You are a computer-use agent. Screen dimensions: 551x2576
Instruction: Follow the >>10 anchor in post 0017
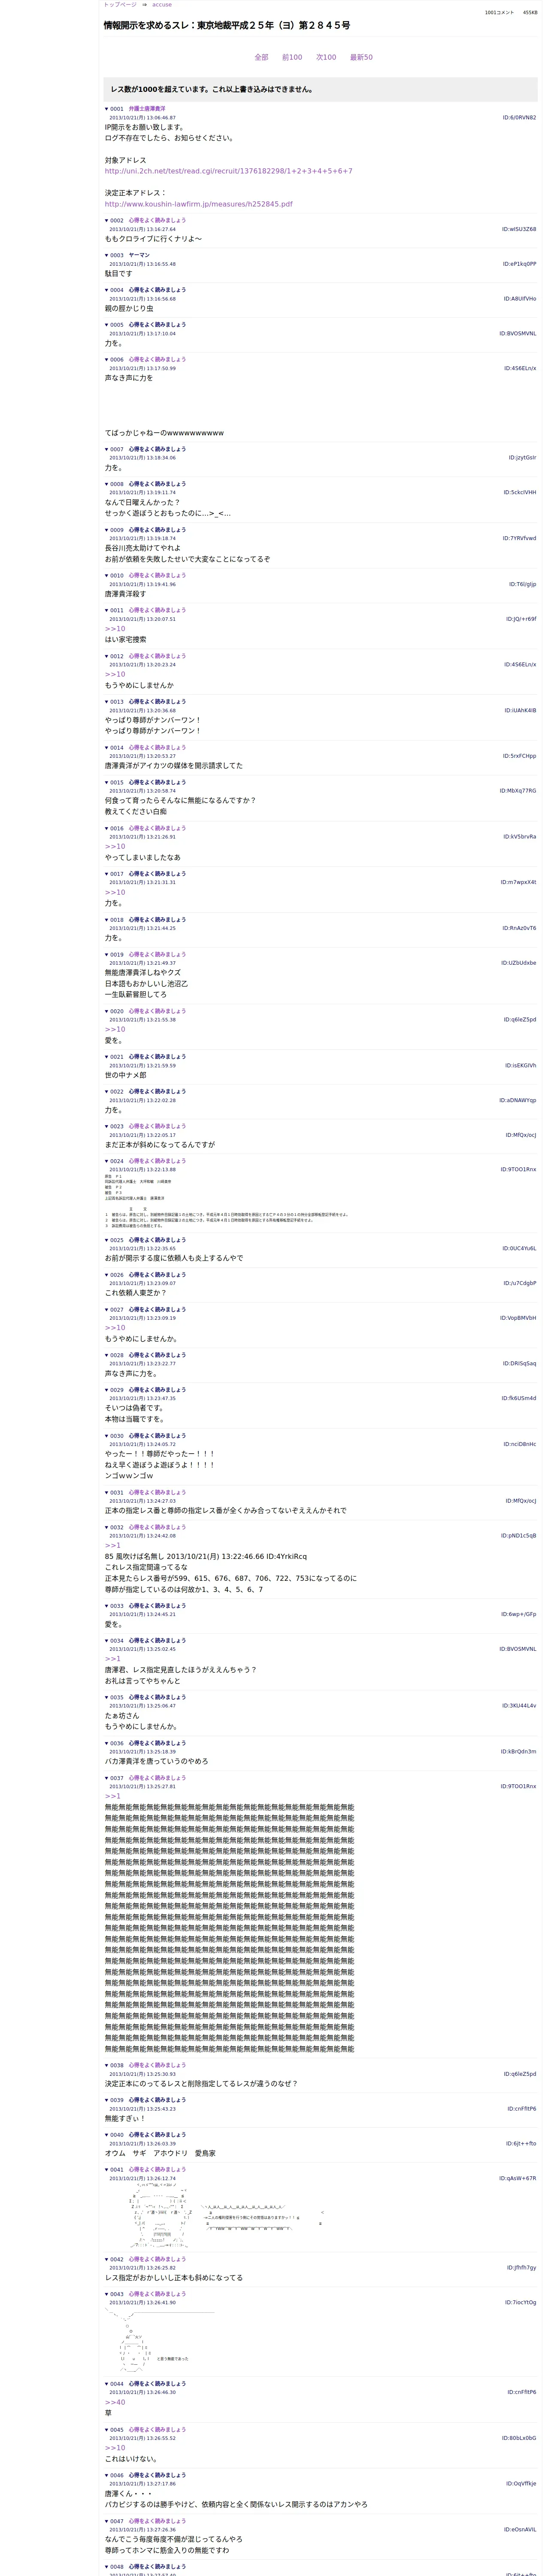(x=115, y=892)
